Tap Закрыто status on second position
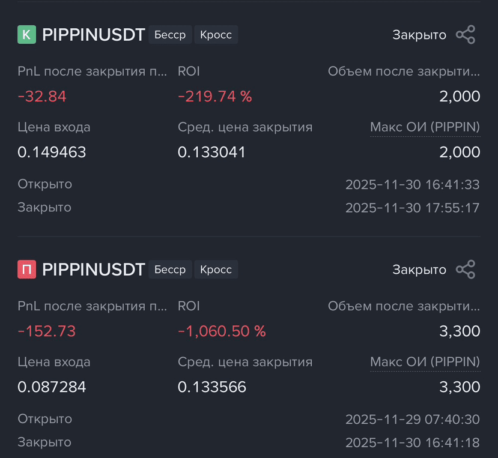 (419, 270)
